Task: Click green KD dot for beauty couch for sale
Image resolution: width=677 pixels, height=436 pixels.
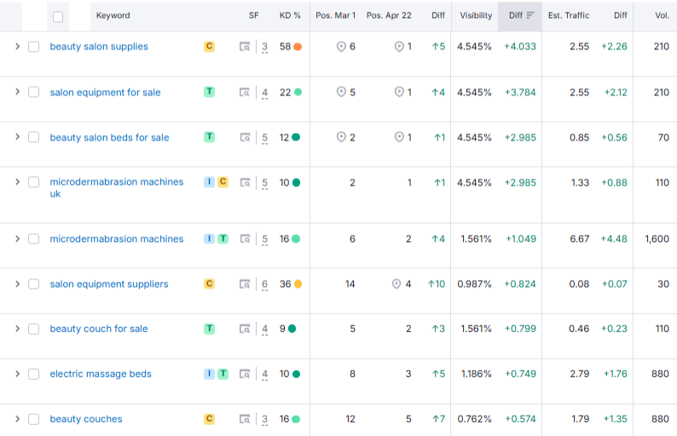Action: (x=292, y=329)
